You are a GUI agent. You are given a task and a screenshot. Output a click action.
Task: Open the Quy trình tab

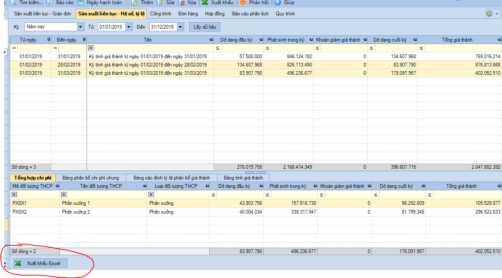285,14
